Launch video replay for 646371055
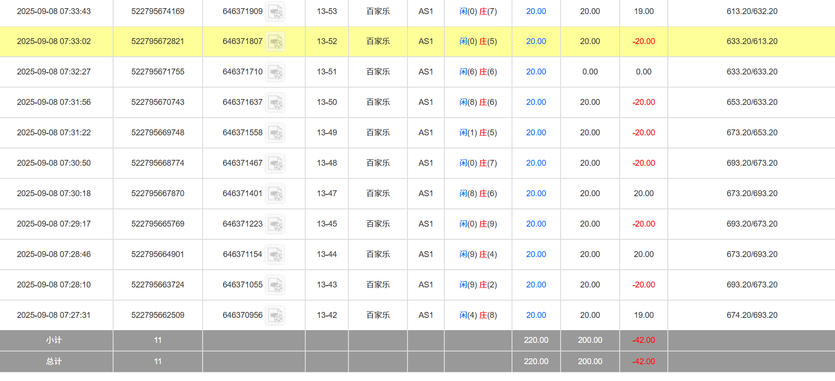The width and height of the screenshot is (835, 381). click(x=275, y=285)
